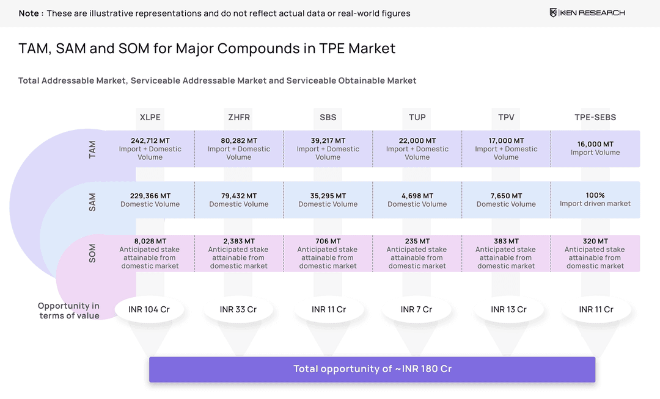Select the XLPE column header
660x399 pixels.
(150, 118)
